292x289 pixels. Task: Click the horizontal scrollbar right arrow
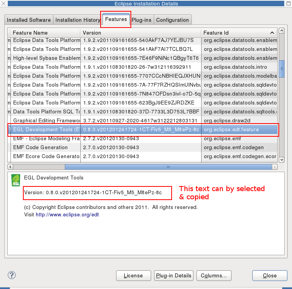coord(275,167)
